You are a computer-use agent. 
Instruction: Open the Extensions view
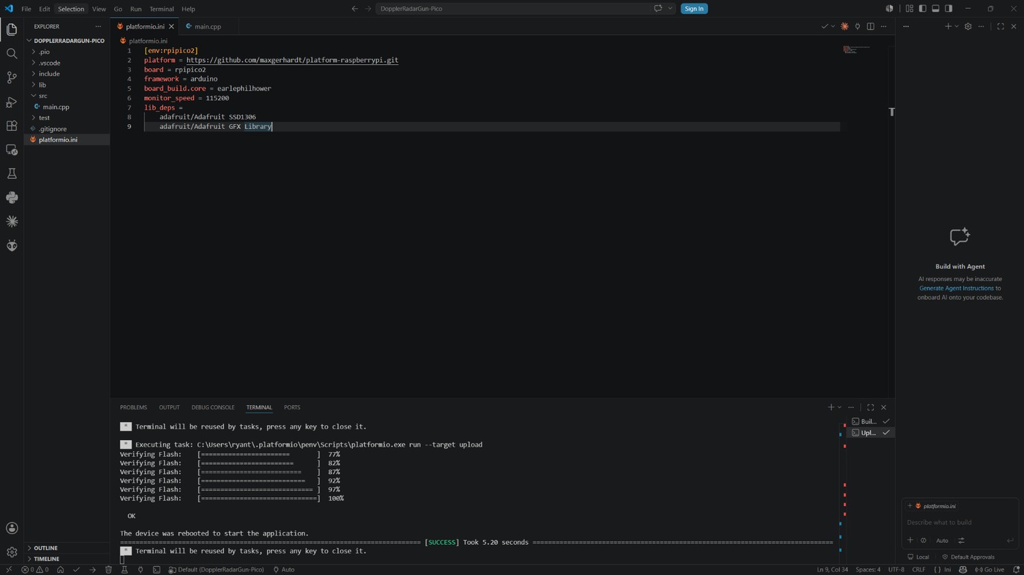[x=12, y=126]
